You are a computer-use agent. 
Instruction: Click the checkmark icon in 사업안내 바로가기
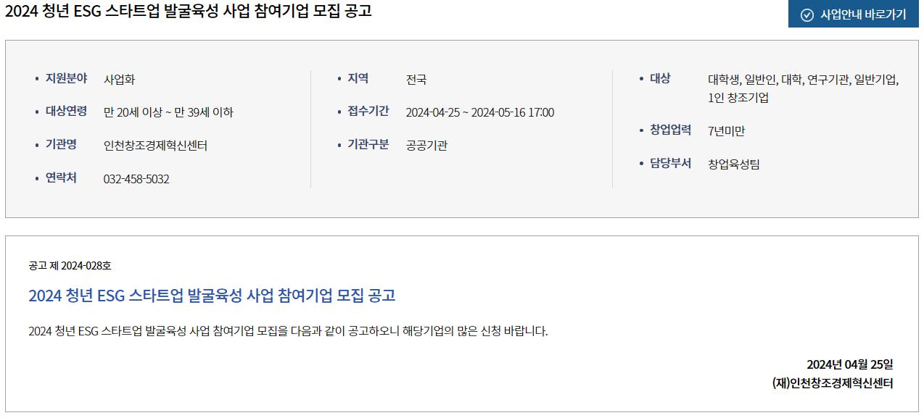click(x=807, y=14)
